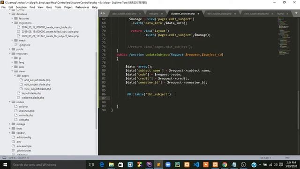The width and height of the screenshot is (300, 169).
Task: Open the create_tbl_subject_table migration file
Action: click(x=50, y=36)
